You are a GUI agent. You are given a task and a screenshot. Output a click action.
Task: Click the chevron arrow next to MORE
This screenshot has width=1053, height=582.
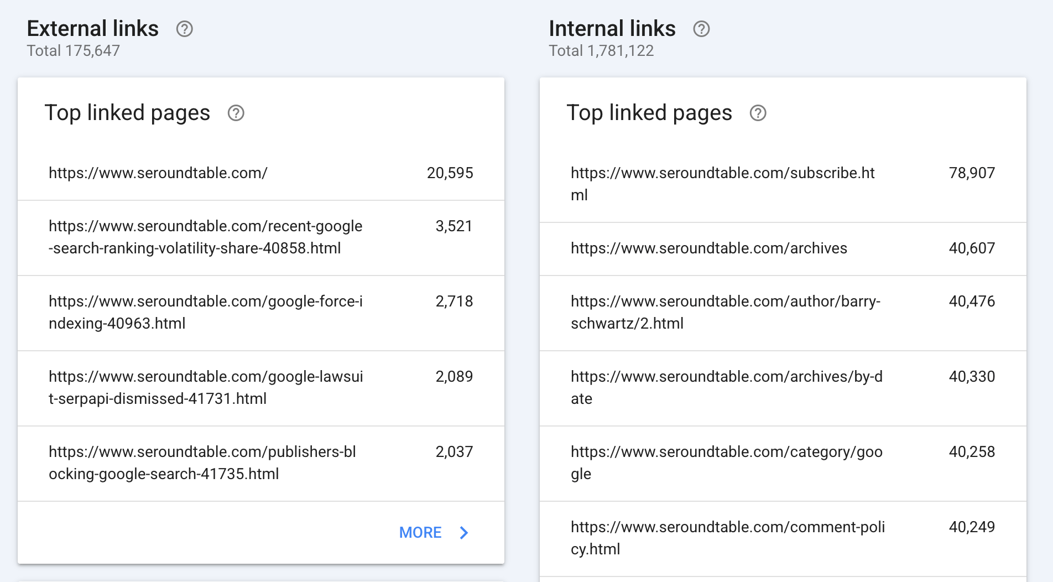464,532
